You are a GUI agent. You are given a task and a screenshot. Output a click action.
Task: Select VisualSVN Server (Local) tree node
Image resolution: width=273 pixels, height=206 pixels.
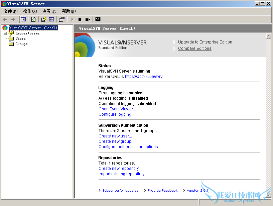pyautogui.click(x=33, y=28)
